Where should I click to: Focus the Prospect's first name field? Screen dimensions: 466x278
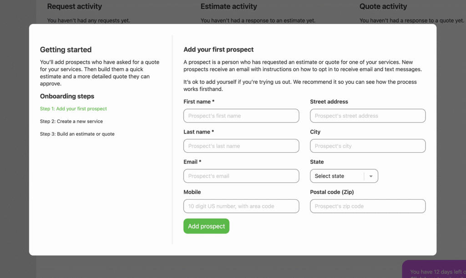point(241,116)
